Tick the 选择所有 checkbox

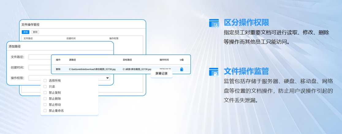click(45, 81)
